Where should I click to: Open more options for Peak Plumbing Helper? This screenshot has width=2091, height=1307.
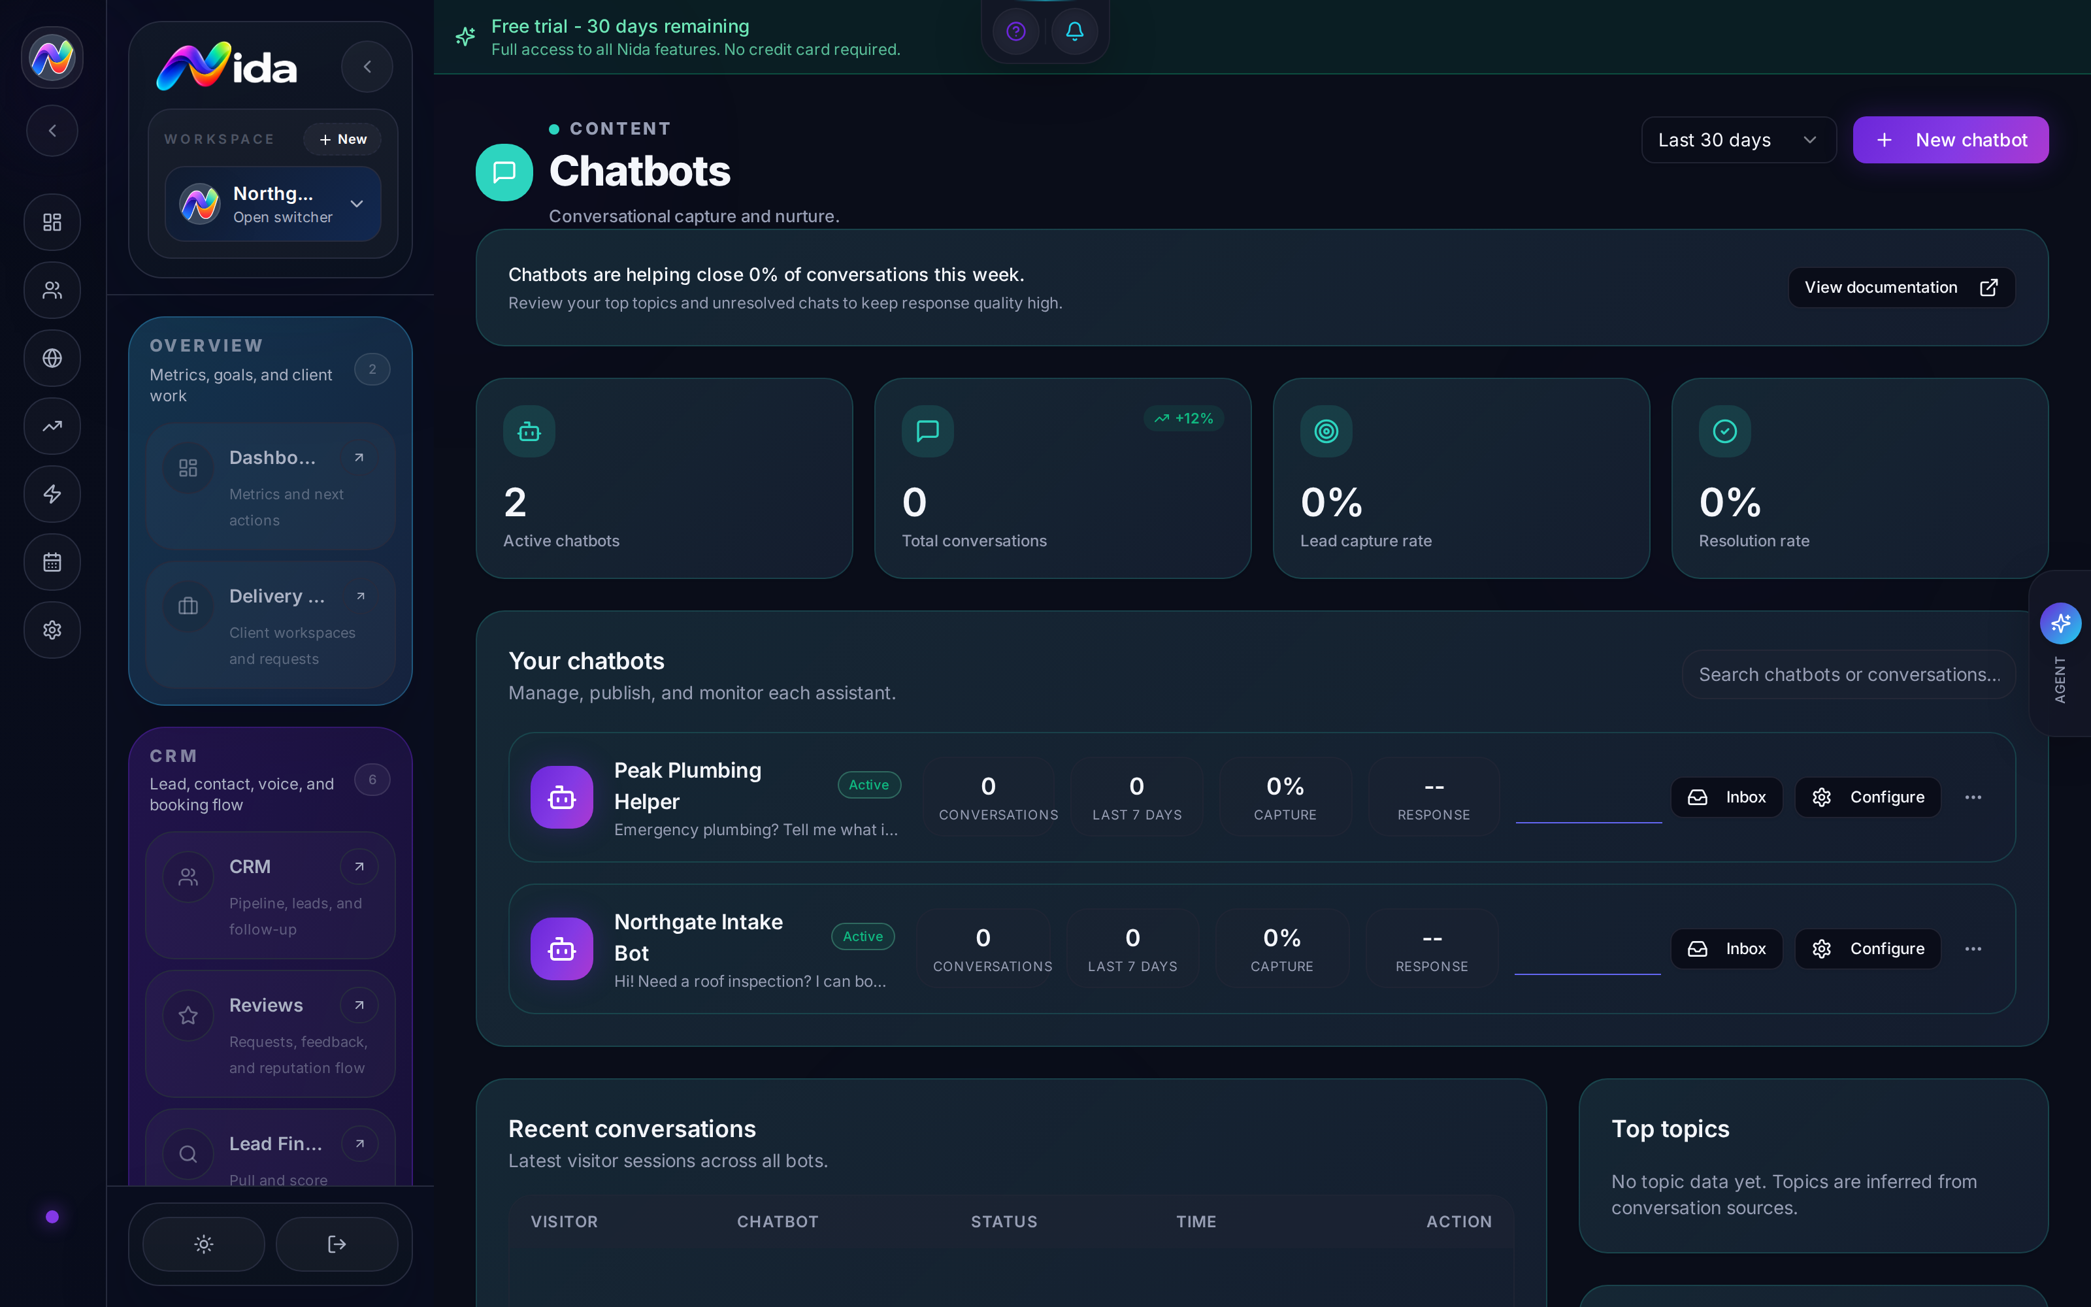click(x=1973, y=797)
